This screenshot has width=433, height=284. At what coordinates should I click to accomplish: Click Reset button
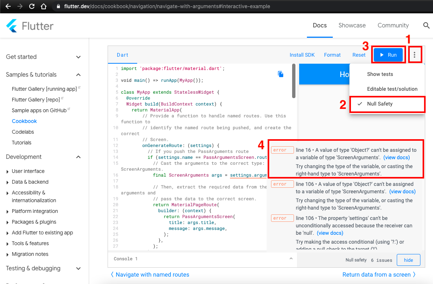(x=359, y=55)
